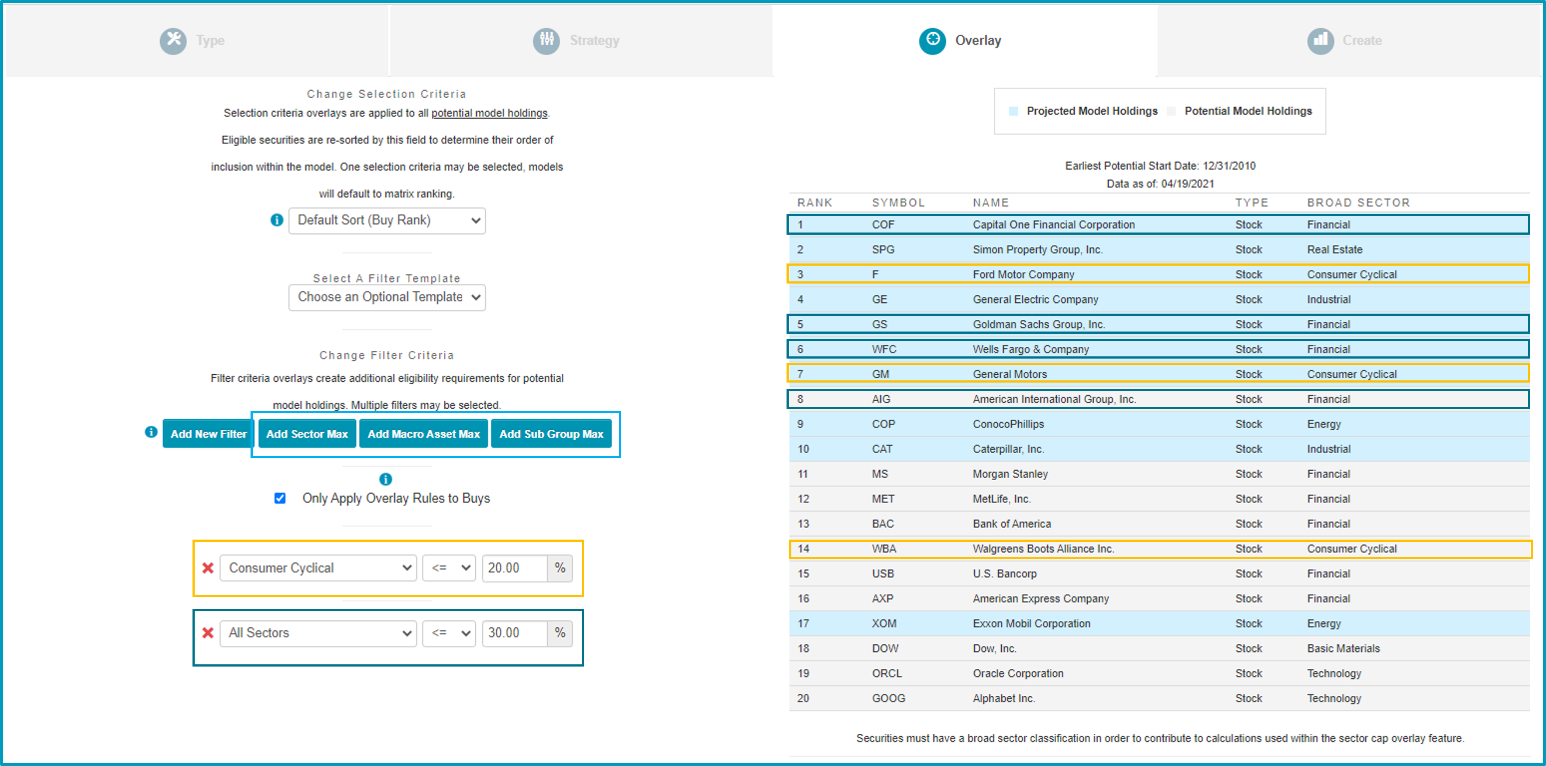Toggle Only Apply Overlay Rules to Buys checkbox
The image size is (1546, 766).
tap(280, 498)
